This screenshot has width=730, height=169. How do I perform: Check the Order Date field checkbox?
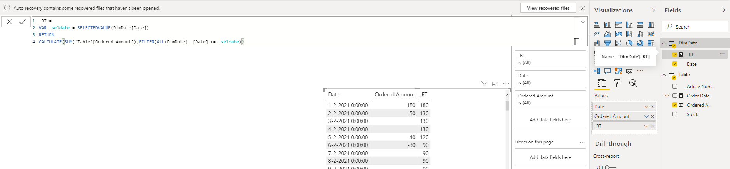tap(675, 96)
